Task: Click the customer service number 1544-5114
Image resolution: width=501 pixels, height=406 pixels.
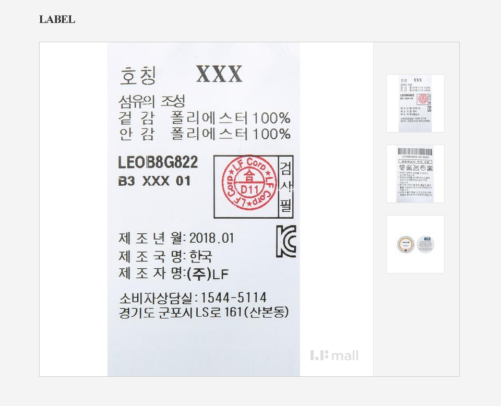Action: click(x=234, y=297)
